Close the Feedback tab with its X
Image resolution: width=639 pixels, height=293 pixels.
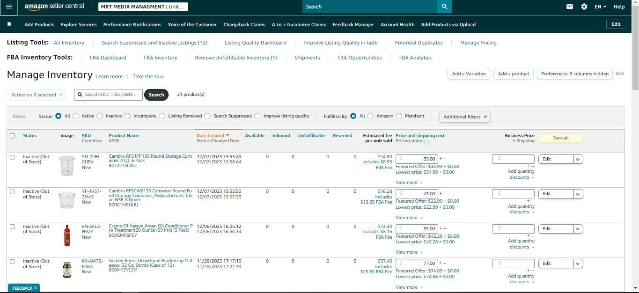(x=36, y=288)
